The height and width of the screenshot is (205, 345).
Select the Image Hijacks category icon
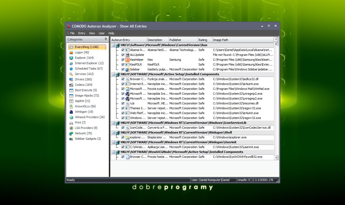pyautogui.click(x=71, y=96)
